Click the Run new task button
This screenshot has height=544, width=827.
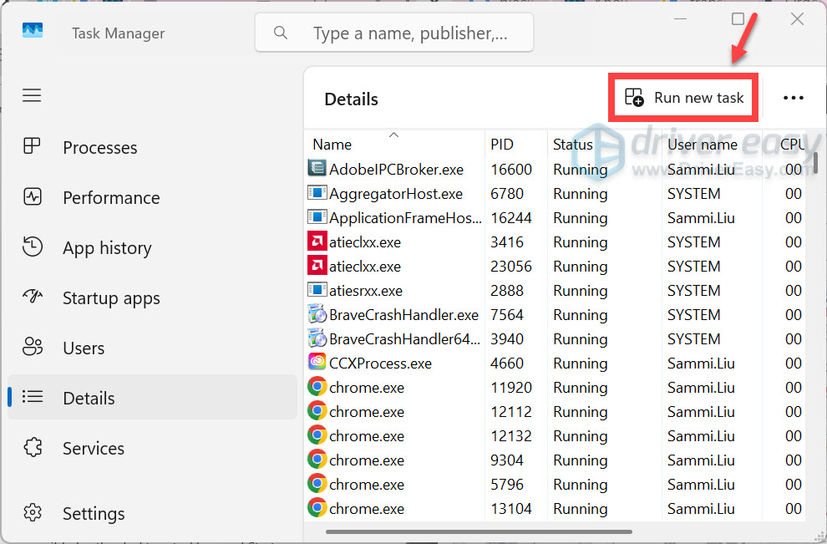(x=683, y=98)
